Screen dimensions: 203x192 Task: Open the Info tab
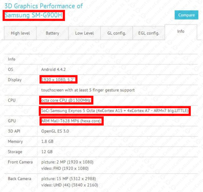(x=181, y=31)
